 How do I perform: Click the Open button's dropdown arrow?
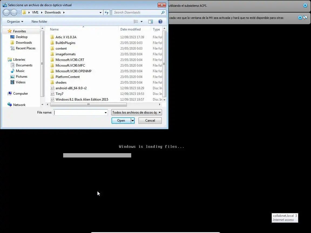133,121
